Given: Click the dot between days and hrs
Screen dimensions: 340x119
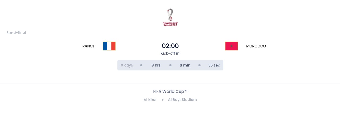Looking at the screenshot, I should (x=141, y=65).
